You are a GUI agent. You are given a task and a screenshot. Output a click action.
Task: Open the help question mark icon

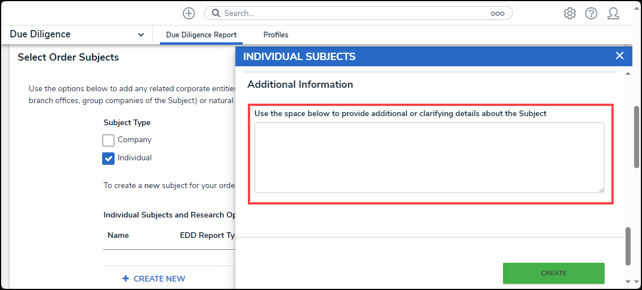point(591,14)
